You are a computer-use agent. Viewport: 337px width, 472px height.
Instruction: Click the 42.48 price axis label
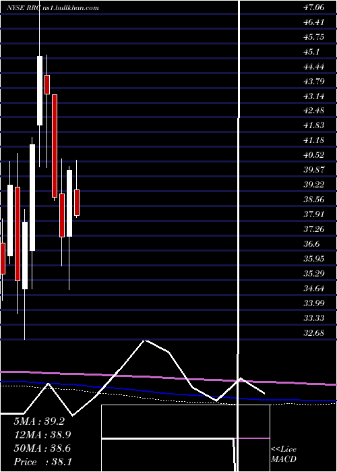[314, 111]
